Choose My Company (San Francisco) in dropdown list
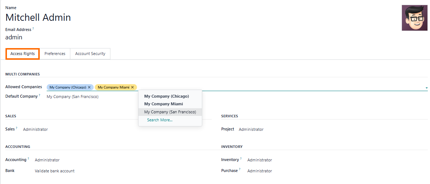The image size is (430, 184). point(170,112)
